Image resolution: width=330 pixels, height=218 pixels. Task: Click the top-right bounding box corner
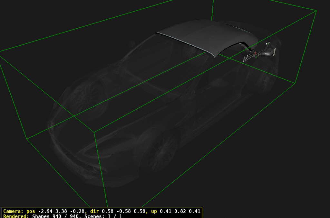click(316, 11)
